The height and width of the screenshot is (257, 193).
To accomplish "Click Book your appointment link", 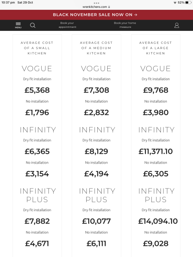I will click(x=67, y=25).
